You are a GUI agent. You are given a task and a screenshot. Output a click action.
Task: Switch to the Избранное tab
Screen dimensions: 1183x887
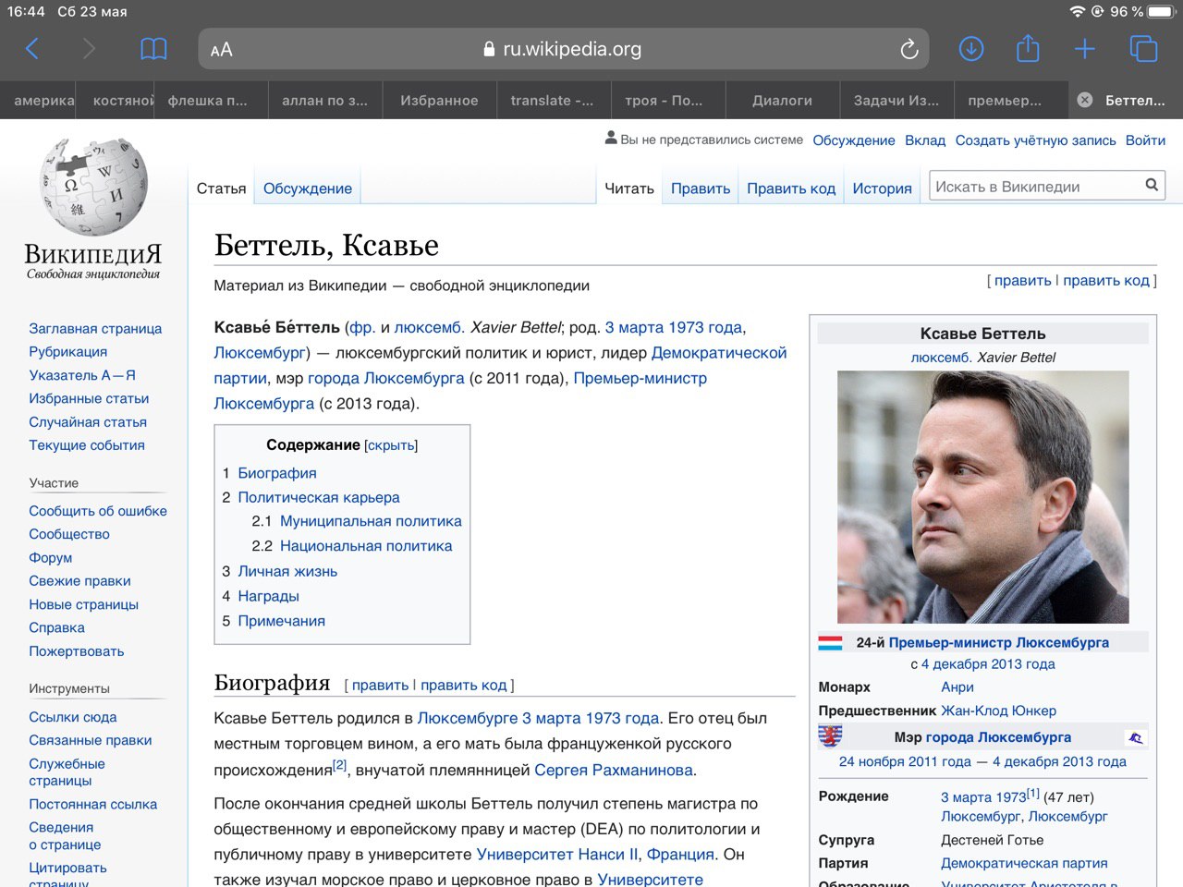(x=439, y=100)
